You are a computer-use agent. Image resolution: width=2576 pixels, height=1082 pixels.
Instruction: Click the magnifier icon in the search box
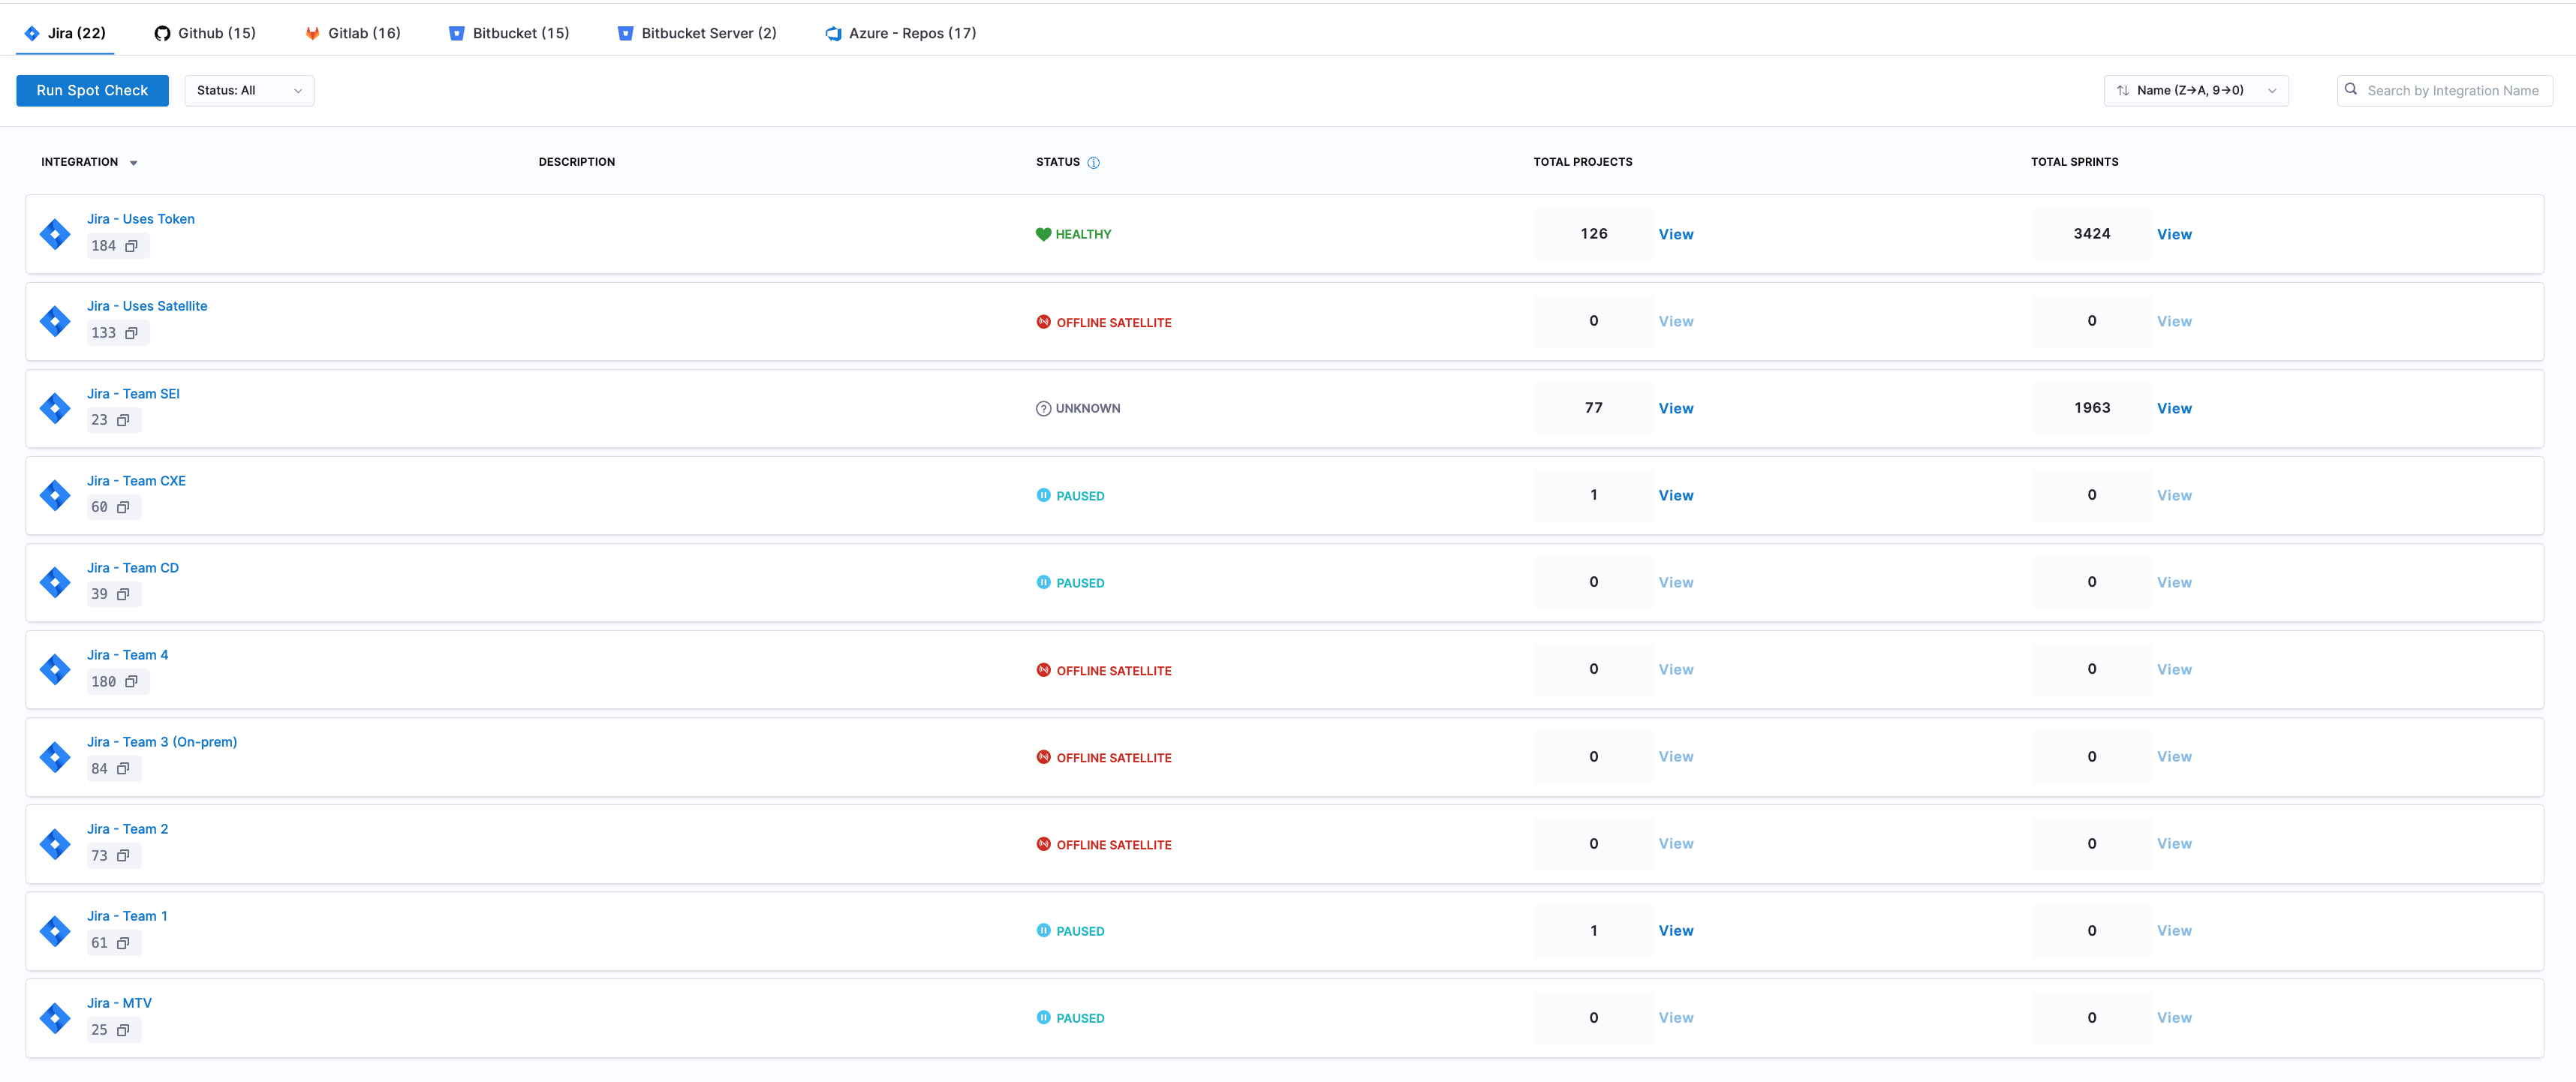[2352, 90]
